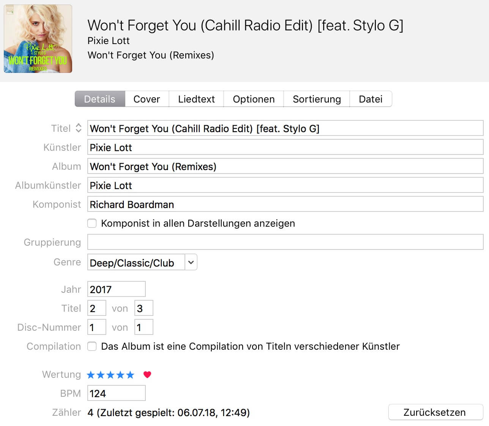Open the Sortierung tab
The width and height of the screenshot is (489, 426).
(317, 99)
